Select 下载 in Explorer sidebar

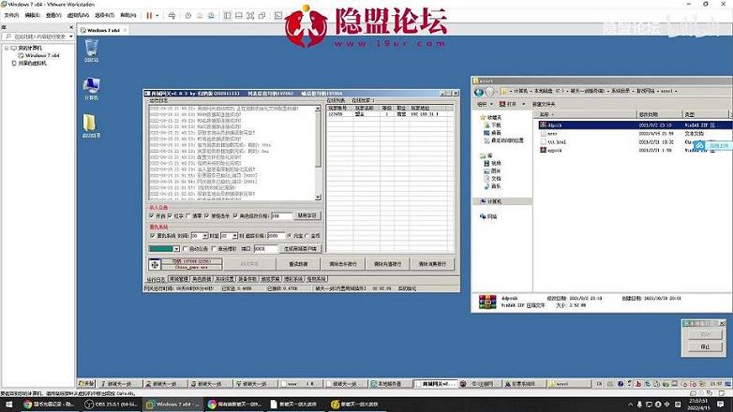(x=492, y=125)
